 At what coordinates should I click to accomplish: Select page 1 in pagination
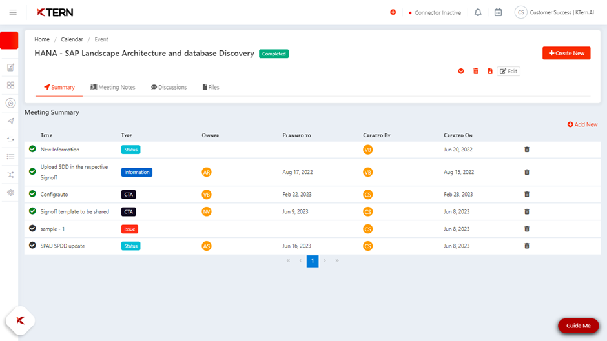pyautogui.click(x=313, y=261)
